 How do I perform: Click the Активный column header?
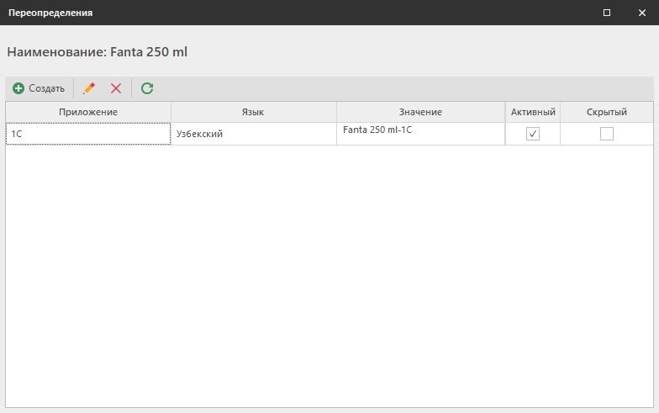tap(533, 112)
